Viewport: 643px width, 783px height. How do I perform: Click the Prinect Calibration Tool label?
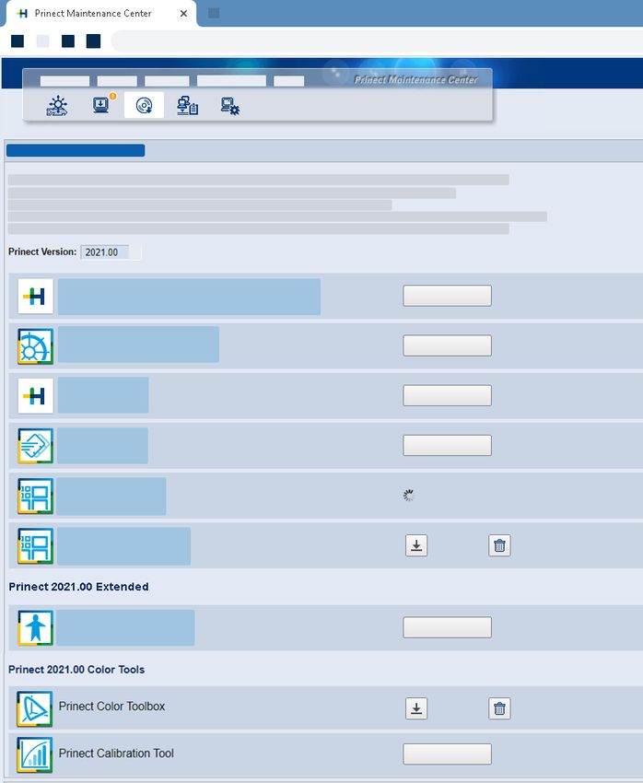coord(116,753)
